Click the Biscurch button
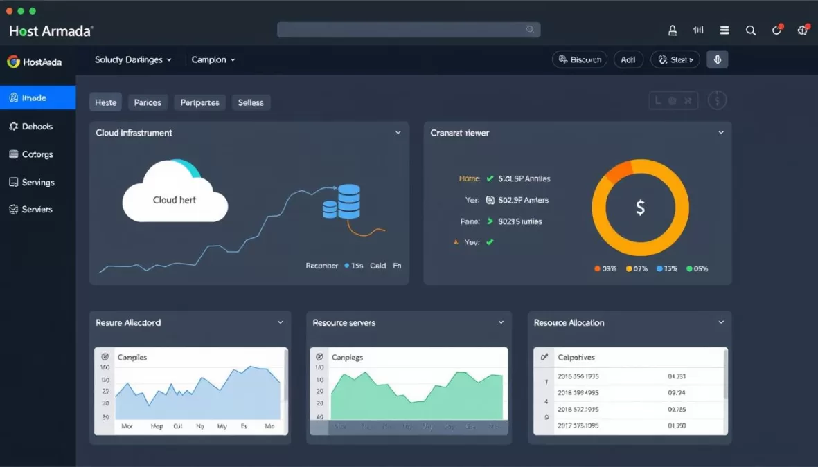Viewport: 818px width, 467px height. point(580,59)
